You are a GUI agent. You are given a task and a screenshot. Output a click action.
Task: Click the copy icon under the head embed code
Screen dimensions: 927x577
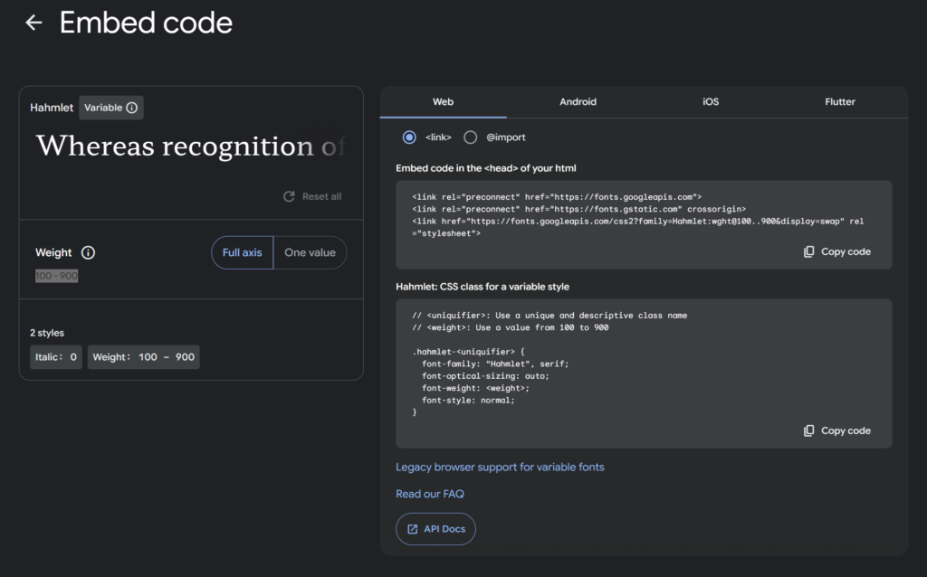[808, 251]
